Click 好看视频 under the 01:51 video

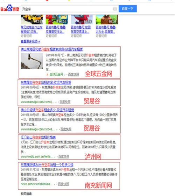pos(26,36)
